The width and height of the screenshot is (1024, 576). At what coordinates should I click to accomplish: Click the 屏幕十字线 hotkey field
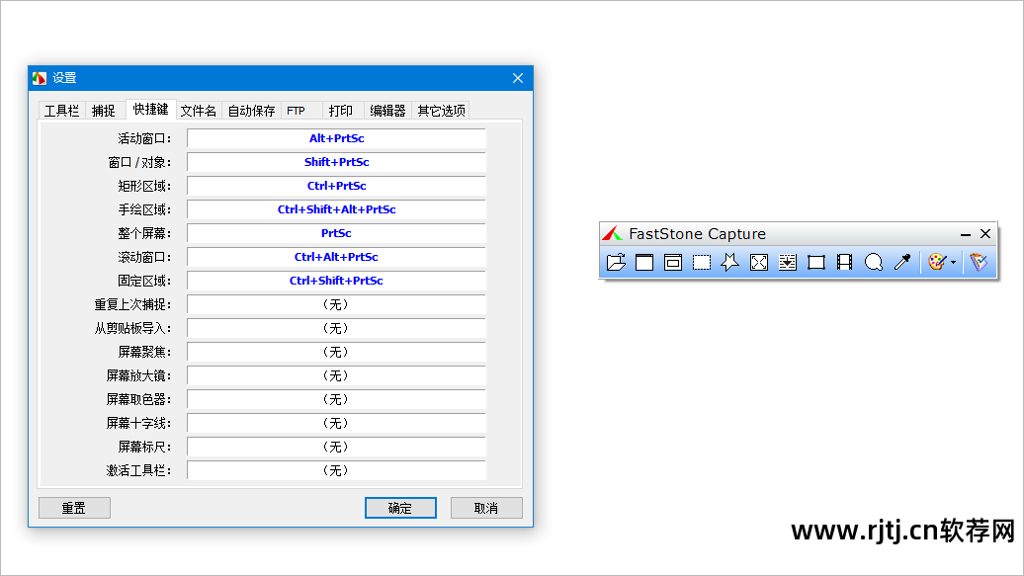pos(336,423)
